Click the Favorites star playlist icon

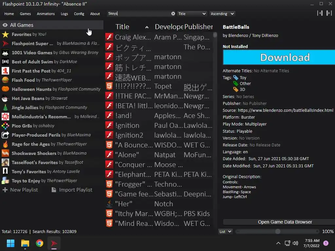[x=5, y=34]
